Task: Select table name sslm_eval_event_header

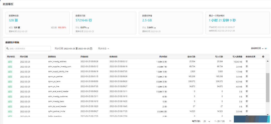Action: point(58,91)
